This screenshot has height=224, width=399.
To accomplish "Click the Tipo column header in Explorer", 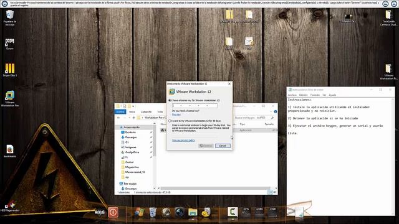I will point(243,124).
